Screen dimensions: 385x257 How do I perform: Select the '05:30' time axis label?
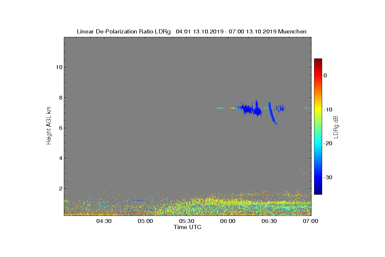[x=187, y=221]
